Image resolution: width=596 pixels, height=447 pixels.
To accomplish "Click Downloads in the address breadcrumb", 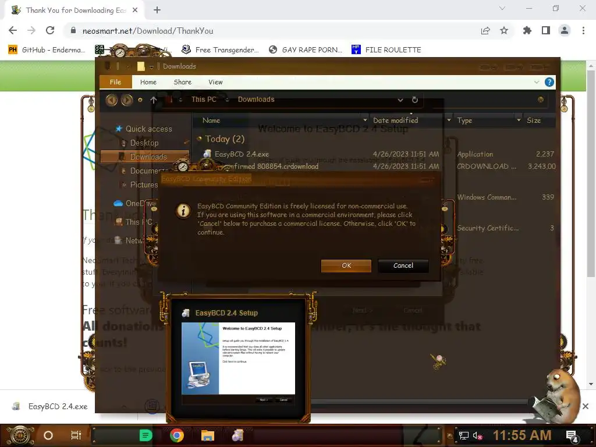I will click(256, 100).
